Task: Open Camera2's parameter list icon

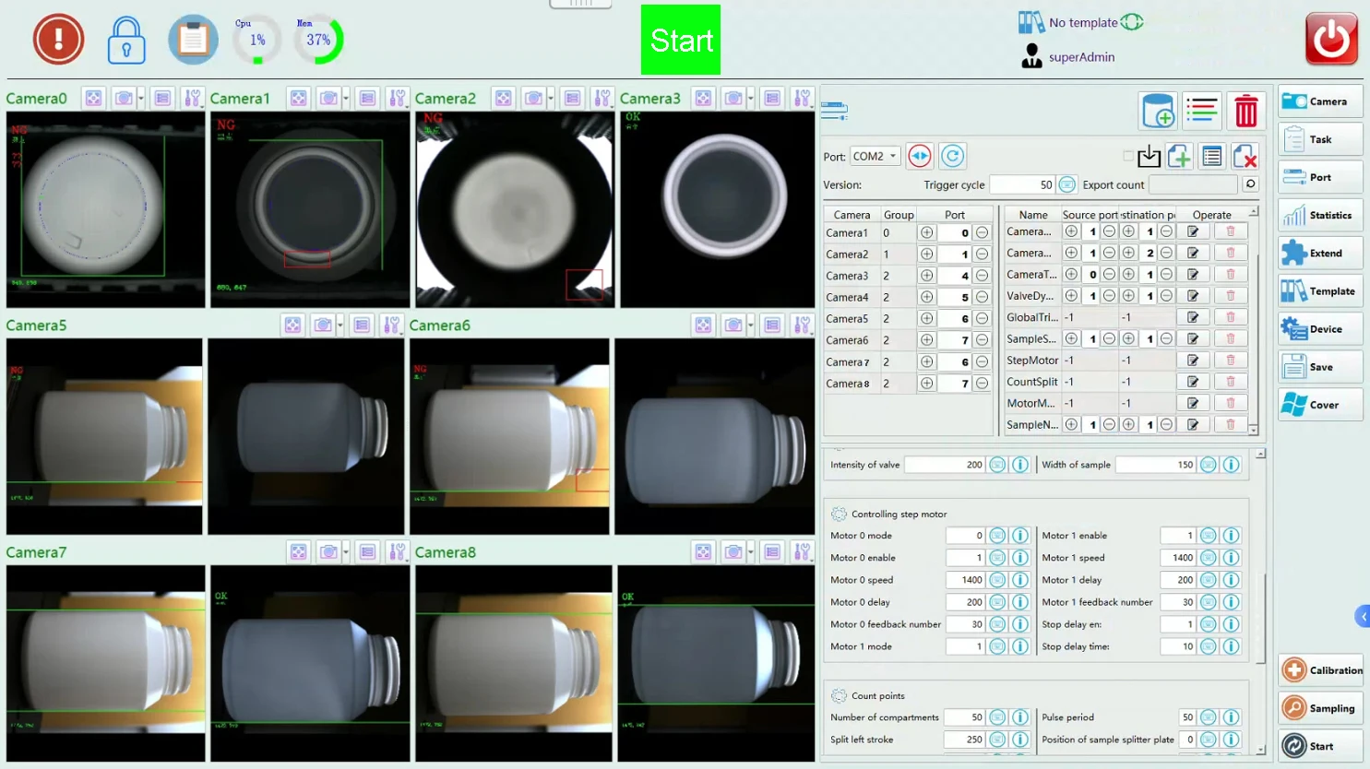Action: pyautogui.click(x=570, y=97)
